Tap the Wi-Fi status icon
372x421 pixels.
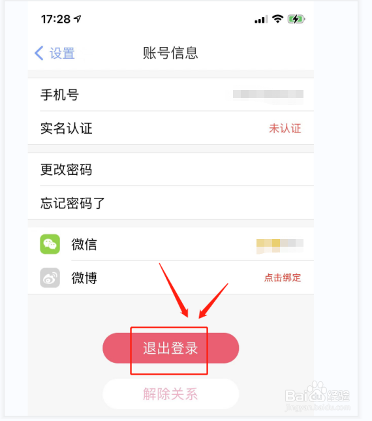[x=277, y=19]
